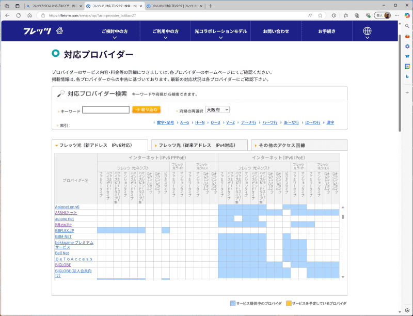Expand the ご検討中の方 navigation menu
The width and height of the screenshot is (413, 316).
115,31
